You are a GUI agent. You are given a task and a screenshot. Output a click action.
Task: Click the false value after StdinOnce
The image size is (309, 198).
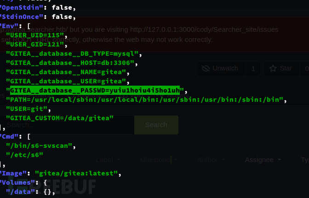click(62, 17)
